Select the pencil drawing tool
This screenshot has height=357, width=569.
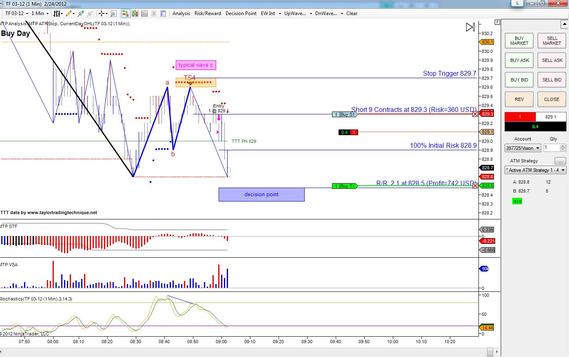tap(69, 13)
